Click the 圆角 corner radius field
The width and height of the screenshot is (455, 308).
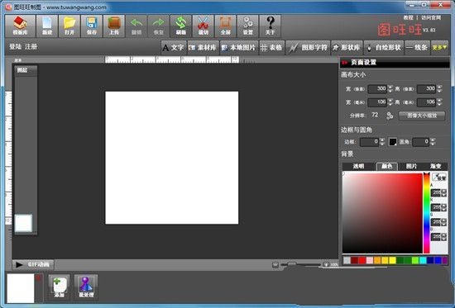click(x=421, y=142)
